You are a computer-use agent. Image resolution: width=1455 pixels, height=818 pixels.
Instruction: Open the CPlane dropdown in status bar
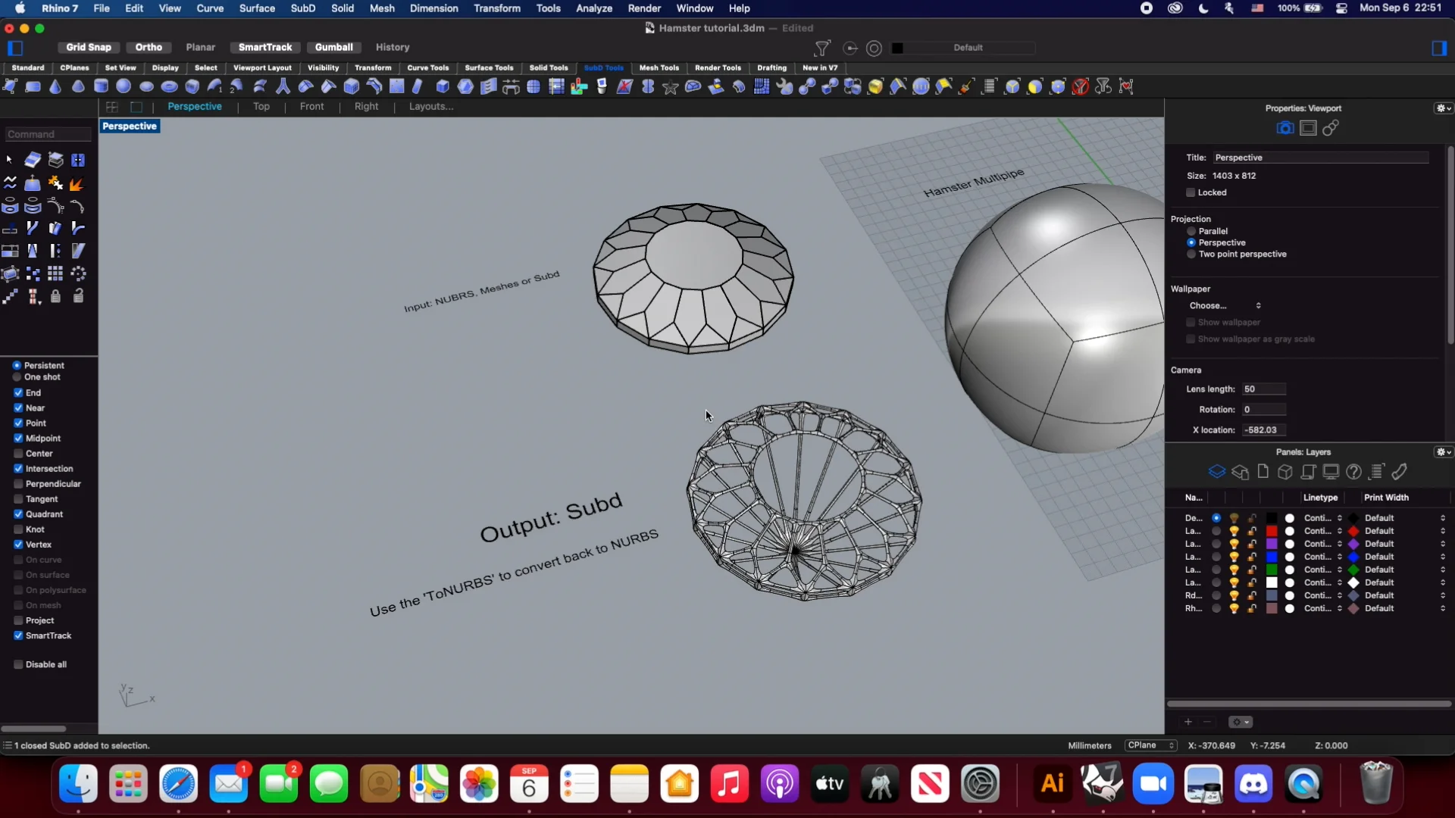1150,745
